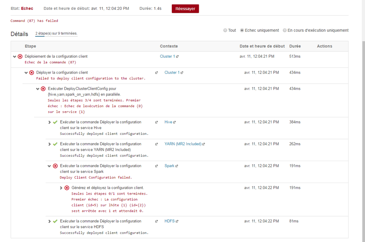
Task: Click the external-link icon beside the HDFS step
Action: pyautogui.click(x=157, y=221)
